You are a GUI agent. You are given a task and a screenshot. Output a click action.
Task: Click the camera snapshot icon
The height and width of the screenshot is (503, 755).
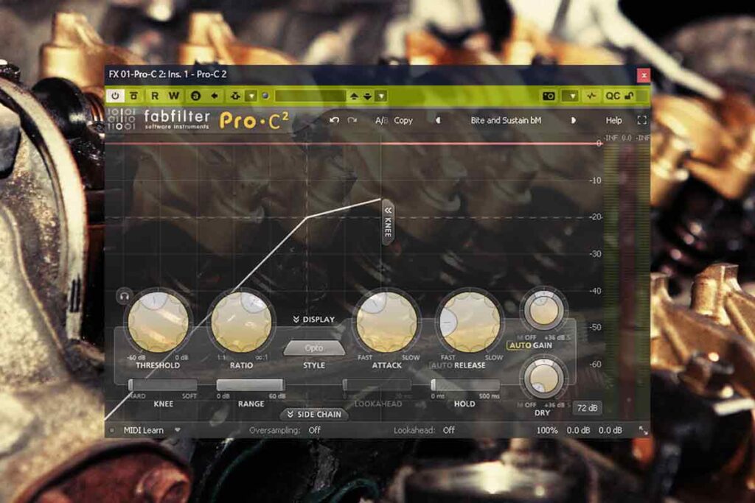pos(549,96)
